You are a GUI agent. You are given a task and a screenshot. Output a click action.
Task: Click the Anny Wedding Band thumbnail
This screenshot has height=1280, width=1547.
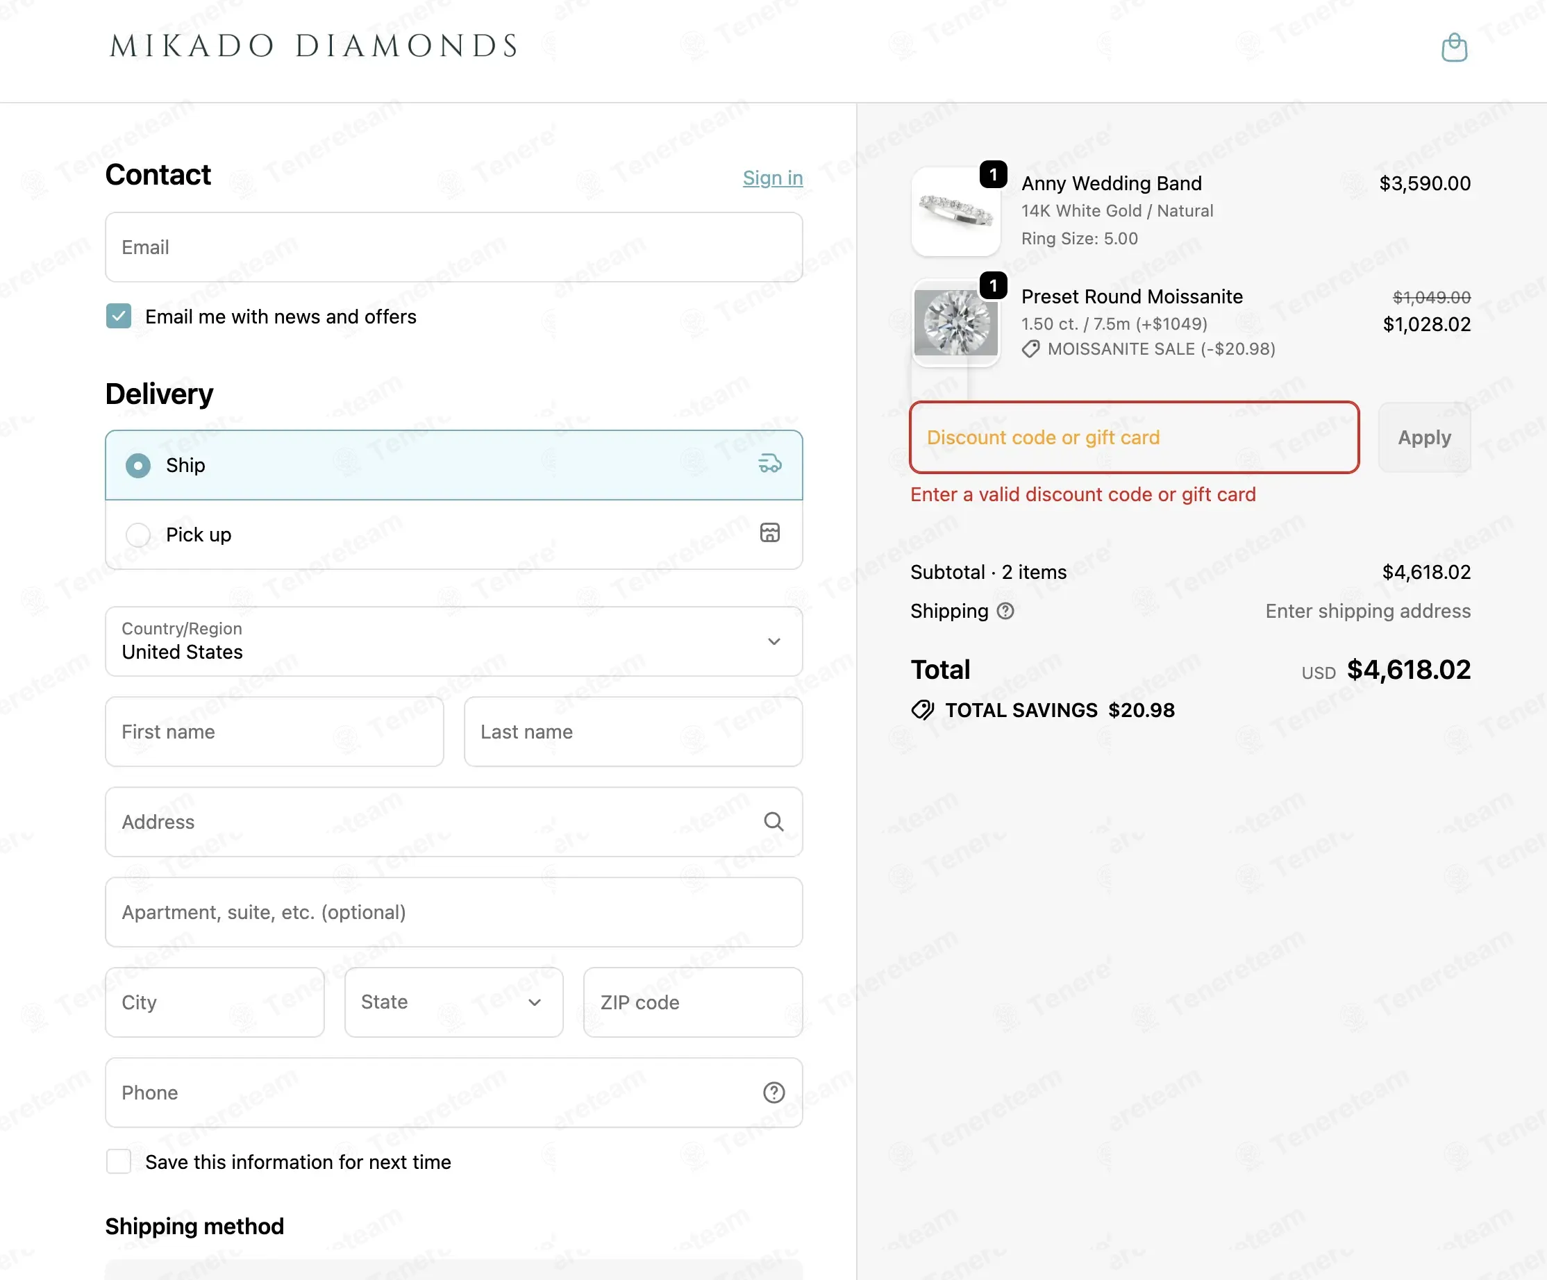coord(955,212)
